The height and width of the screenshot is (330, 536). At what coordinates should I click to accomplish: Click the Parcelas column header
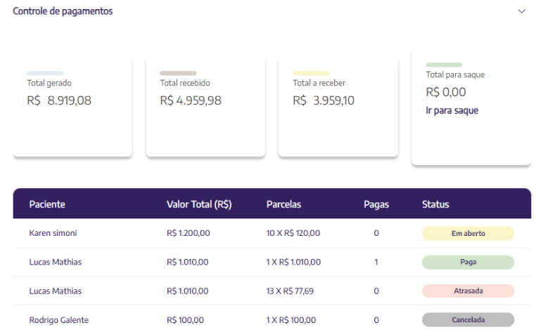click(x=283, y=204)
